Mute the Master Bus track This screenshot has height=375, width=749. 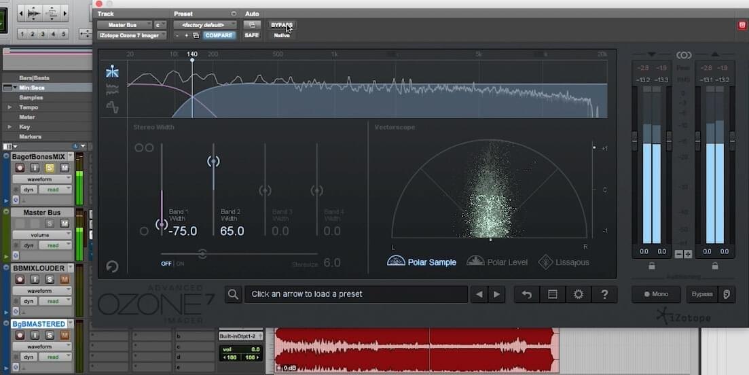tap(65, 224)
